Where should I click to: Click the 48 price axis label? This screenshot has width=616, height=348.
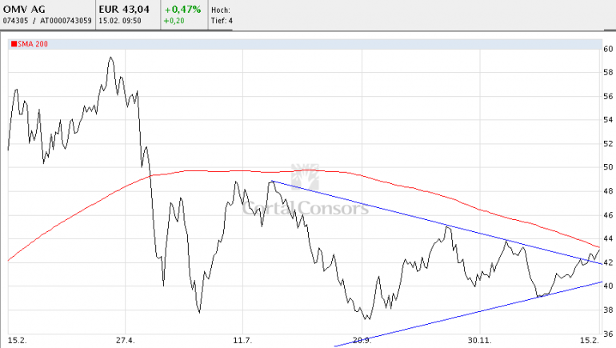click(608, 191)
